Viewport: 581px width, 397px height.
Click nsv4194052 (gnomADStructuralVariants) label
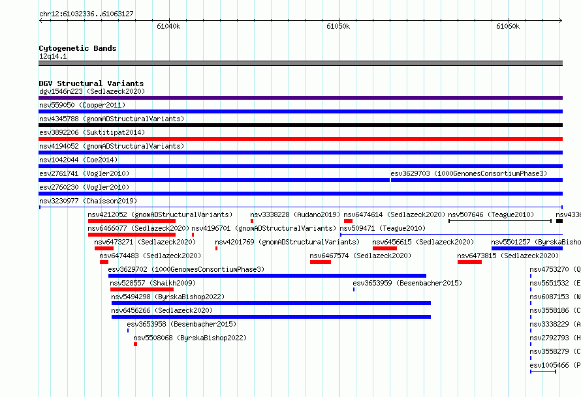click(112, 146)
